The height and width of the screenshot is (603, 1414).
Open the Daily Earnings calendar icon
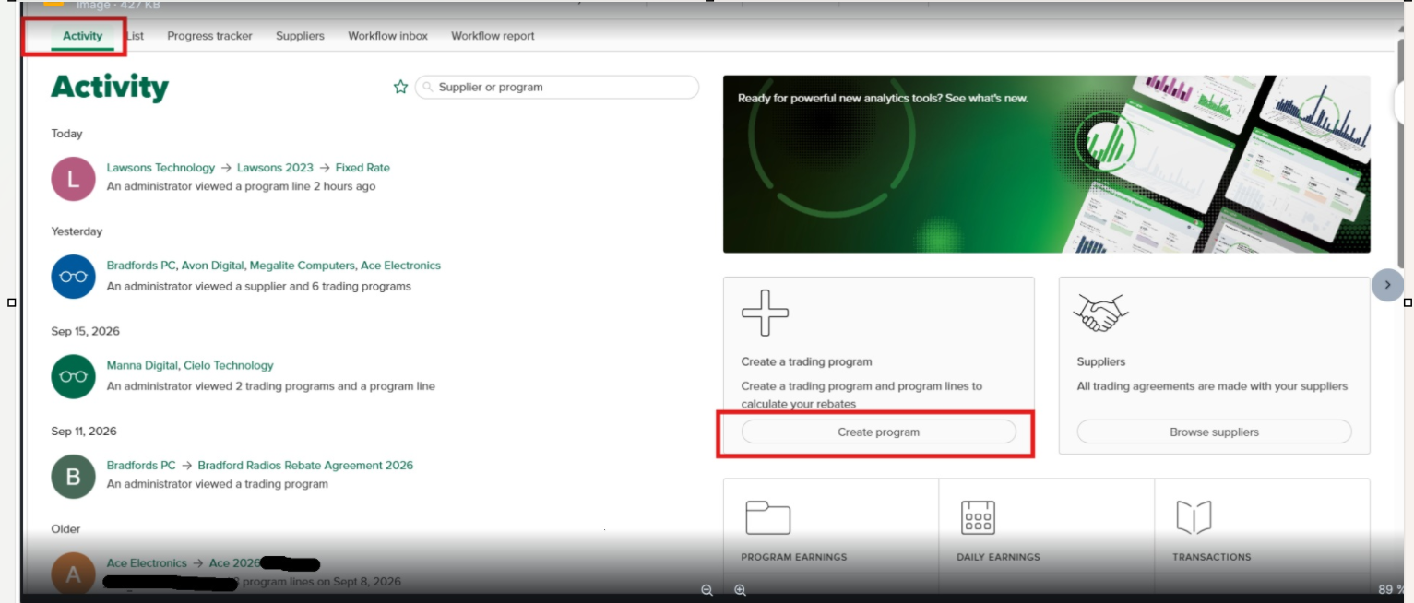(x=978, y=517)
